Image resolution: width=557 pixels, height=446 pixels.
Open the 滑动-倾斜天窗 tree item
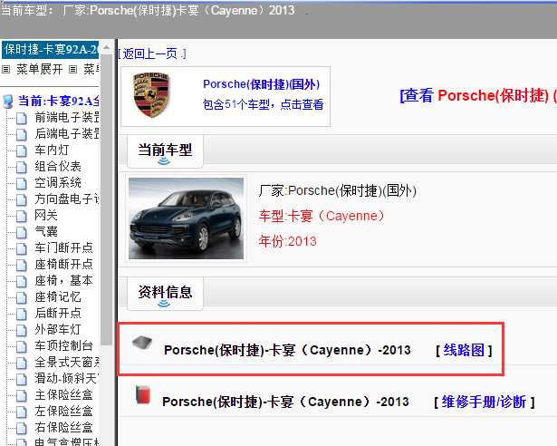[x=67, y=379]
